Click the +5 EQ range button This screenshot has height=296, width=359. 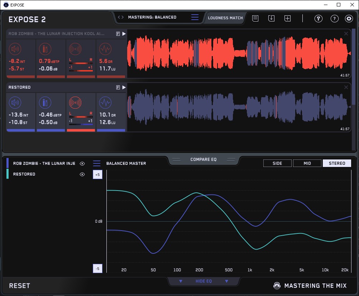(x=97, y=174)
